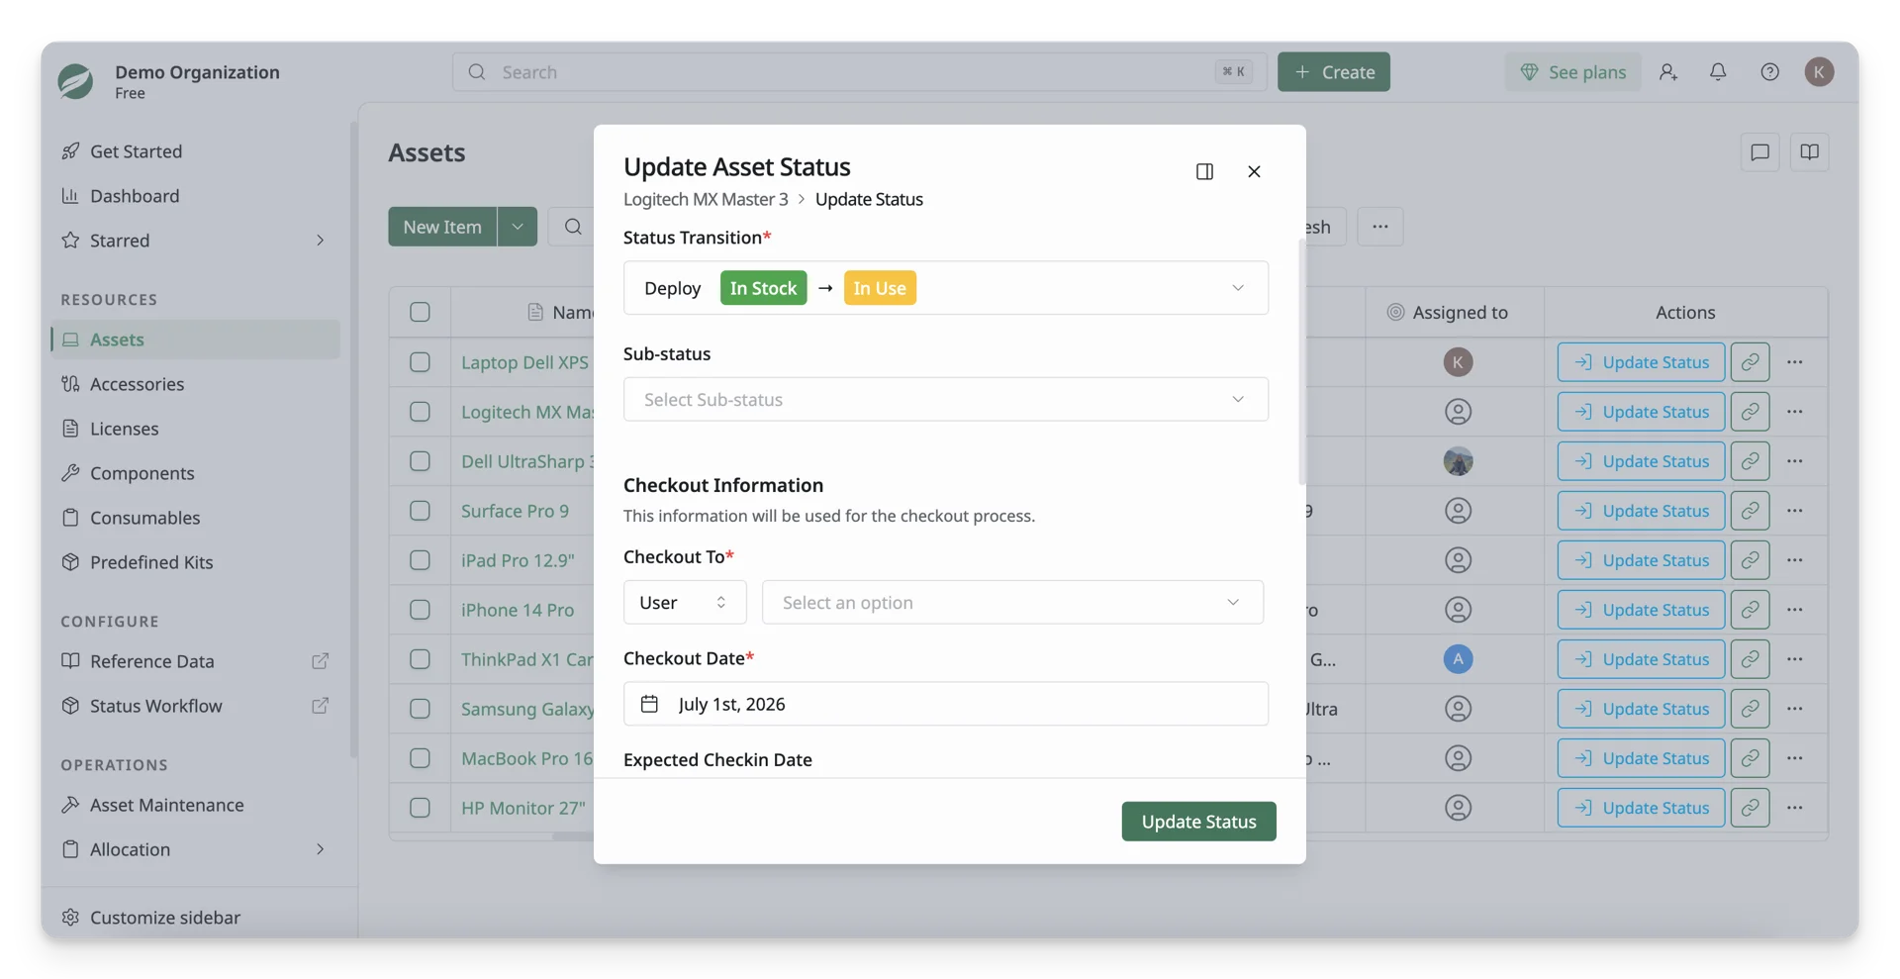Open the more options ellipsis in assets toolbar

coord(1379,227)
